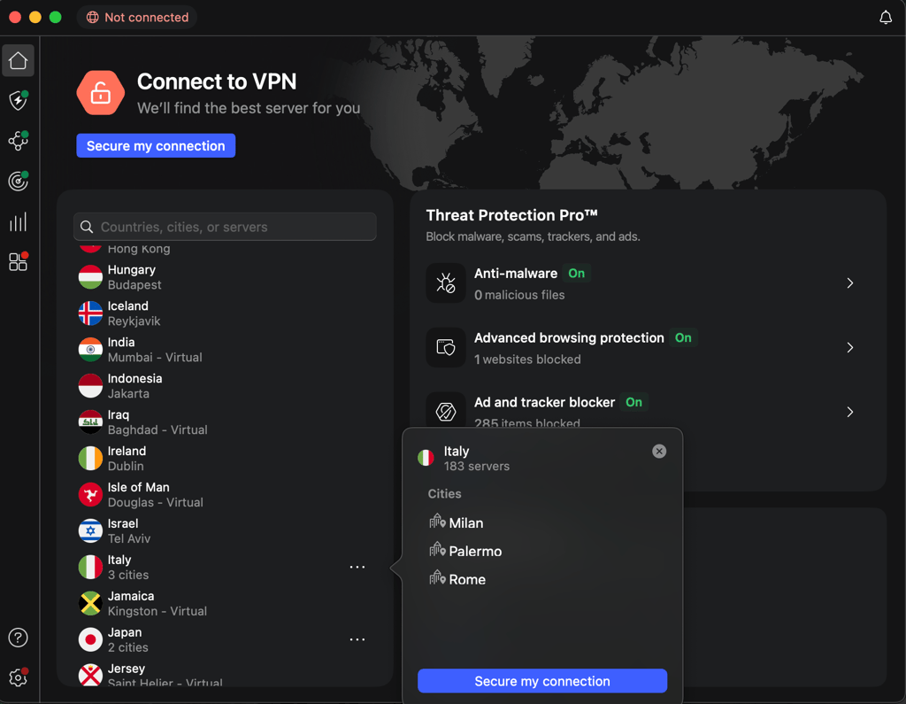Open statistics bars sidebar icon
Viewport: 906px width, 704px height.
tap(18, 221)
